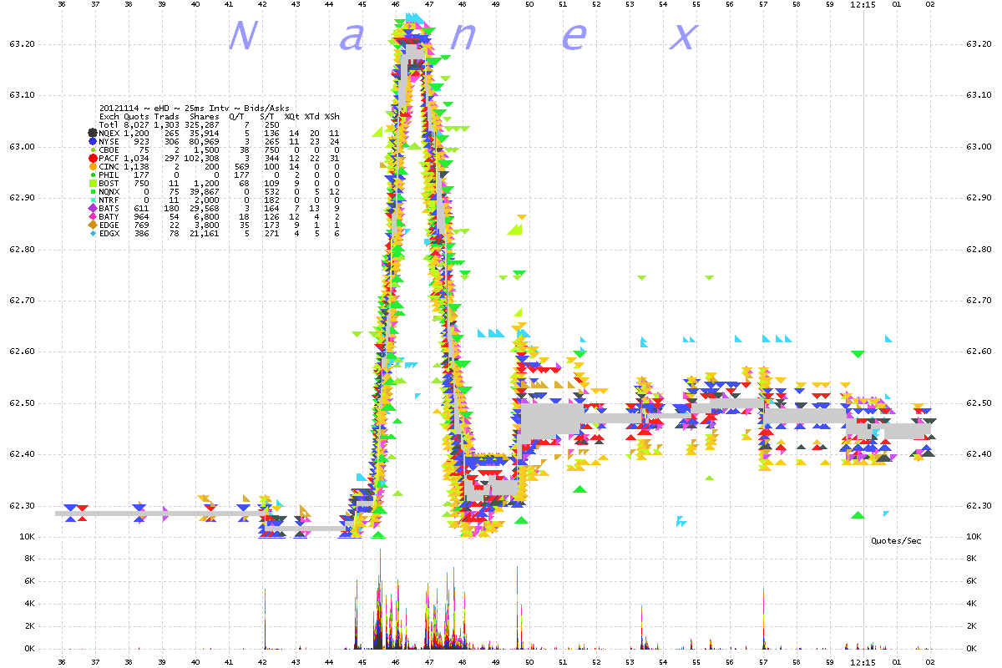
Task: Select the 'NQEX' exchange name
Action: coord(109,134)
